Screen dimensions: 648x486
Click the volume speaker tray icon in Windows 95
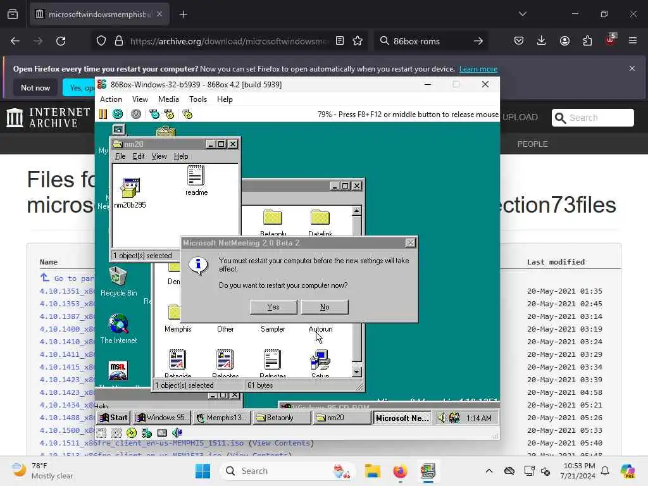[442, 418]
